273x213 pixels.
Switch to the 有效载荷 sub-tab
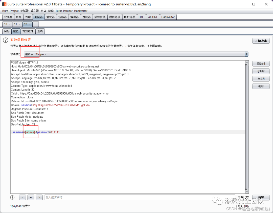coord(28,31)
